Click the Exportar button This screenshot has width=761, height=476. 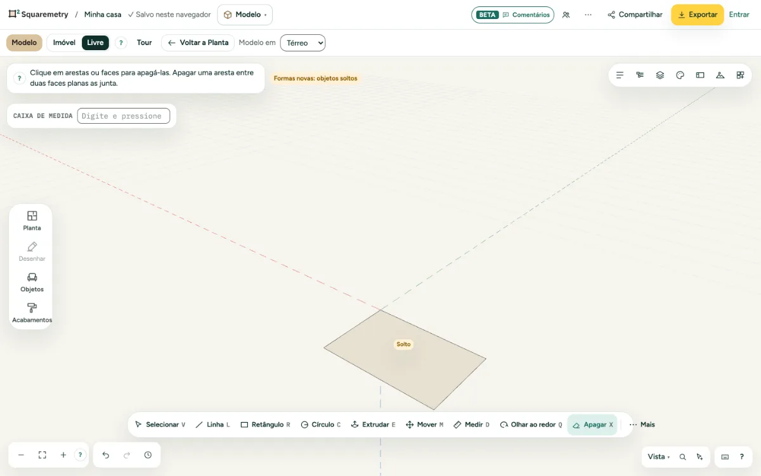698,15
